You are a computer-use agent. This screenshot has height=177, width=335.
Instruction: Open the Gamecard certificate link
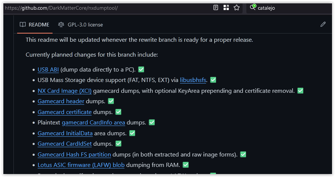pos(64,112)
